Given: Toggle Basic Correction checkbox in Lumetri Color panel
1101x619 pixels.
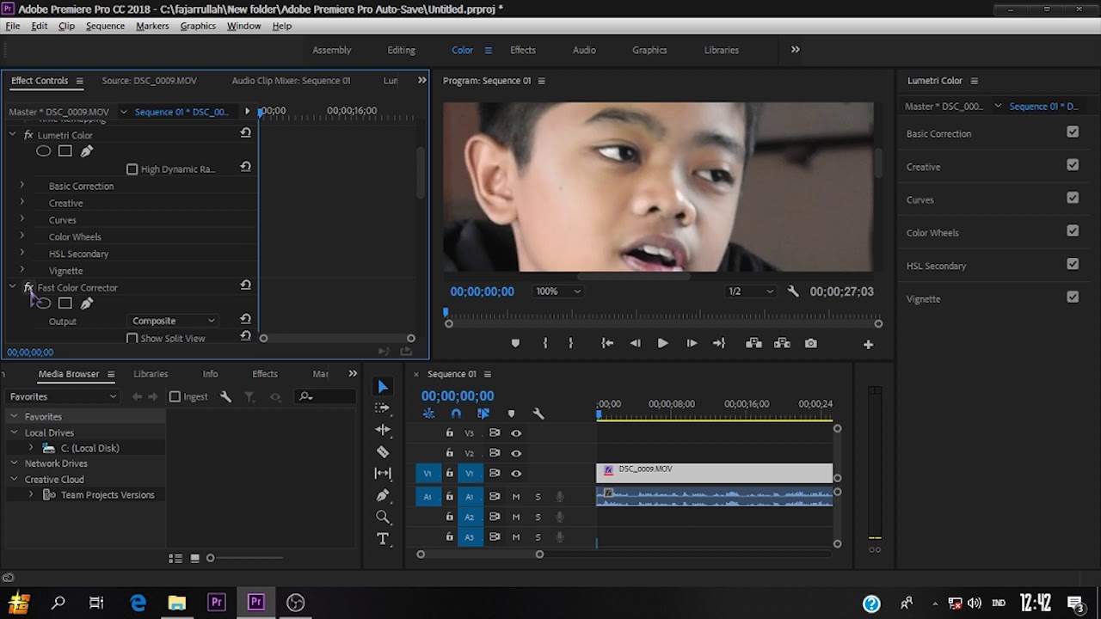Looking at the screenshot, I should [x=1073, y=132].
